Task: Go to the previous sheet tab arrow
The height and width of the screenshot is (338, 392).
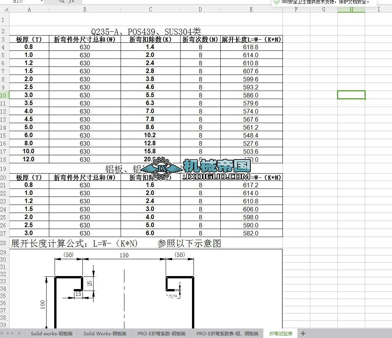Action: (7, 333)
